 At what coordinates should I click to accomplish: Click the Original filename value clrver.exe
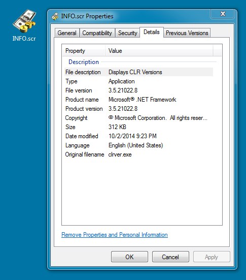coord(120,154)
